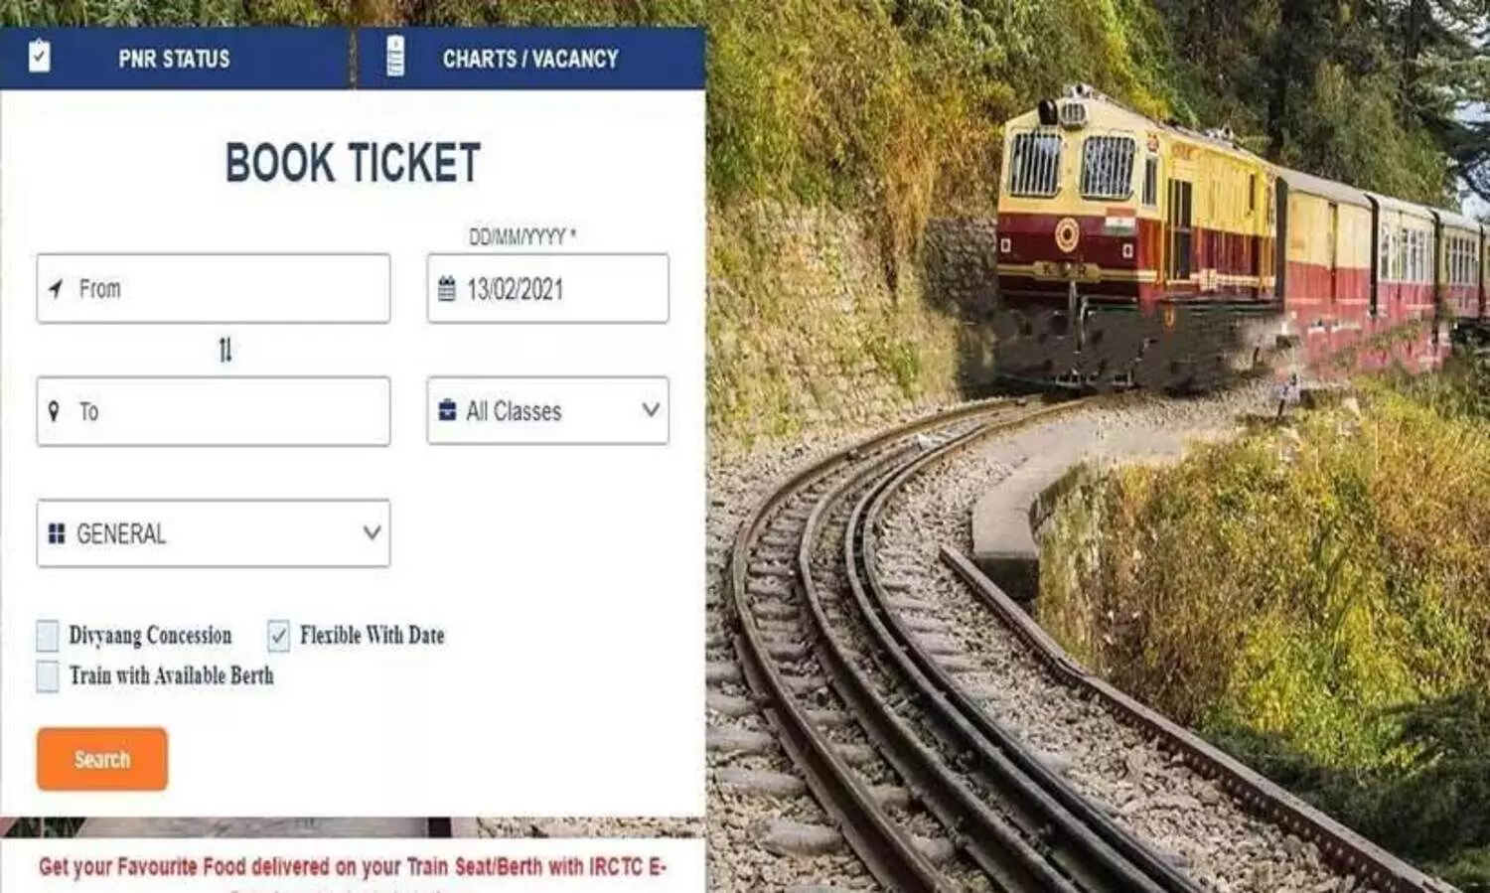Click the swap stations arrows icon
The image size is (1490, 893).
[225, 350]
